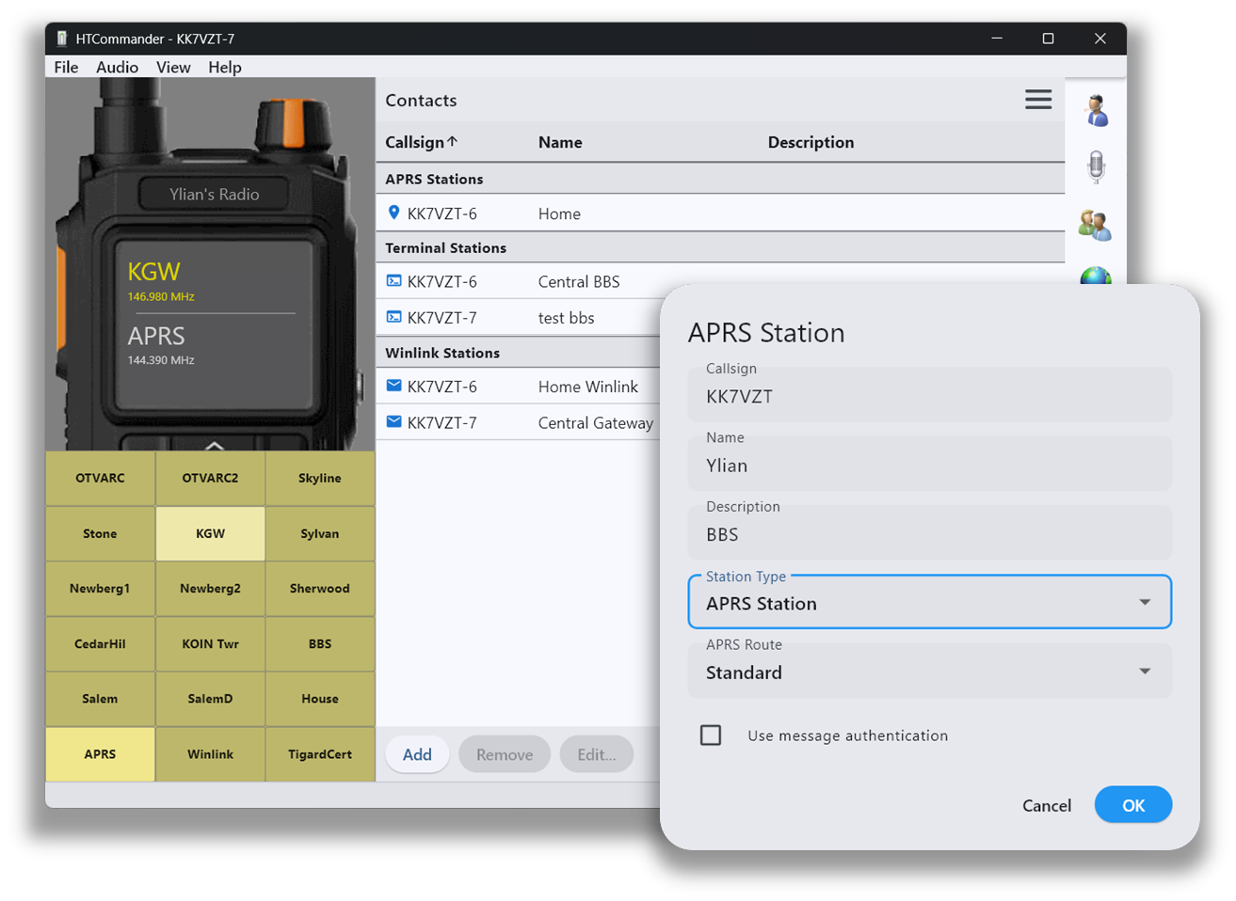Select the BBS channel button

click(x=320, y=643)
